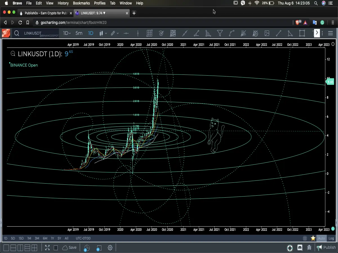Switch to the single-pane layout
The width and height of the screenshot is (338, 253).
pos(6,248)
